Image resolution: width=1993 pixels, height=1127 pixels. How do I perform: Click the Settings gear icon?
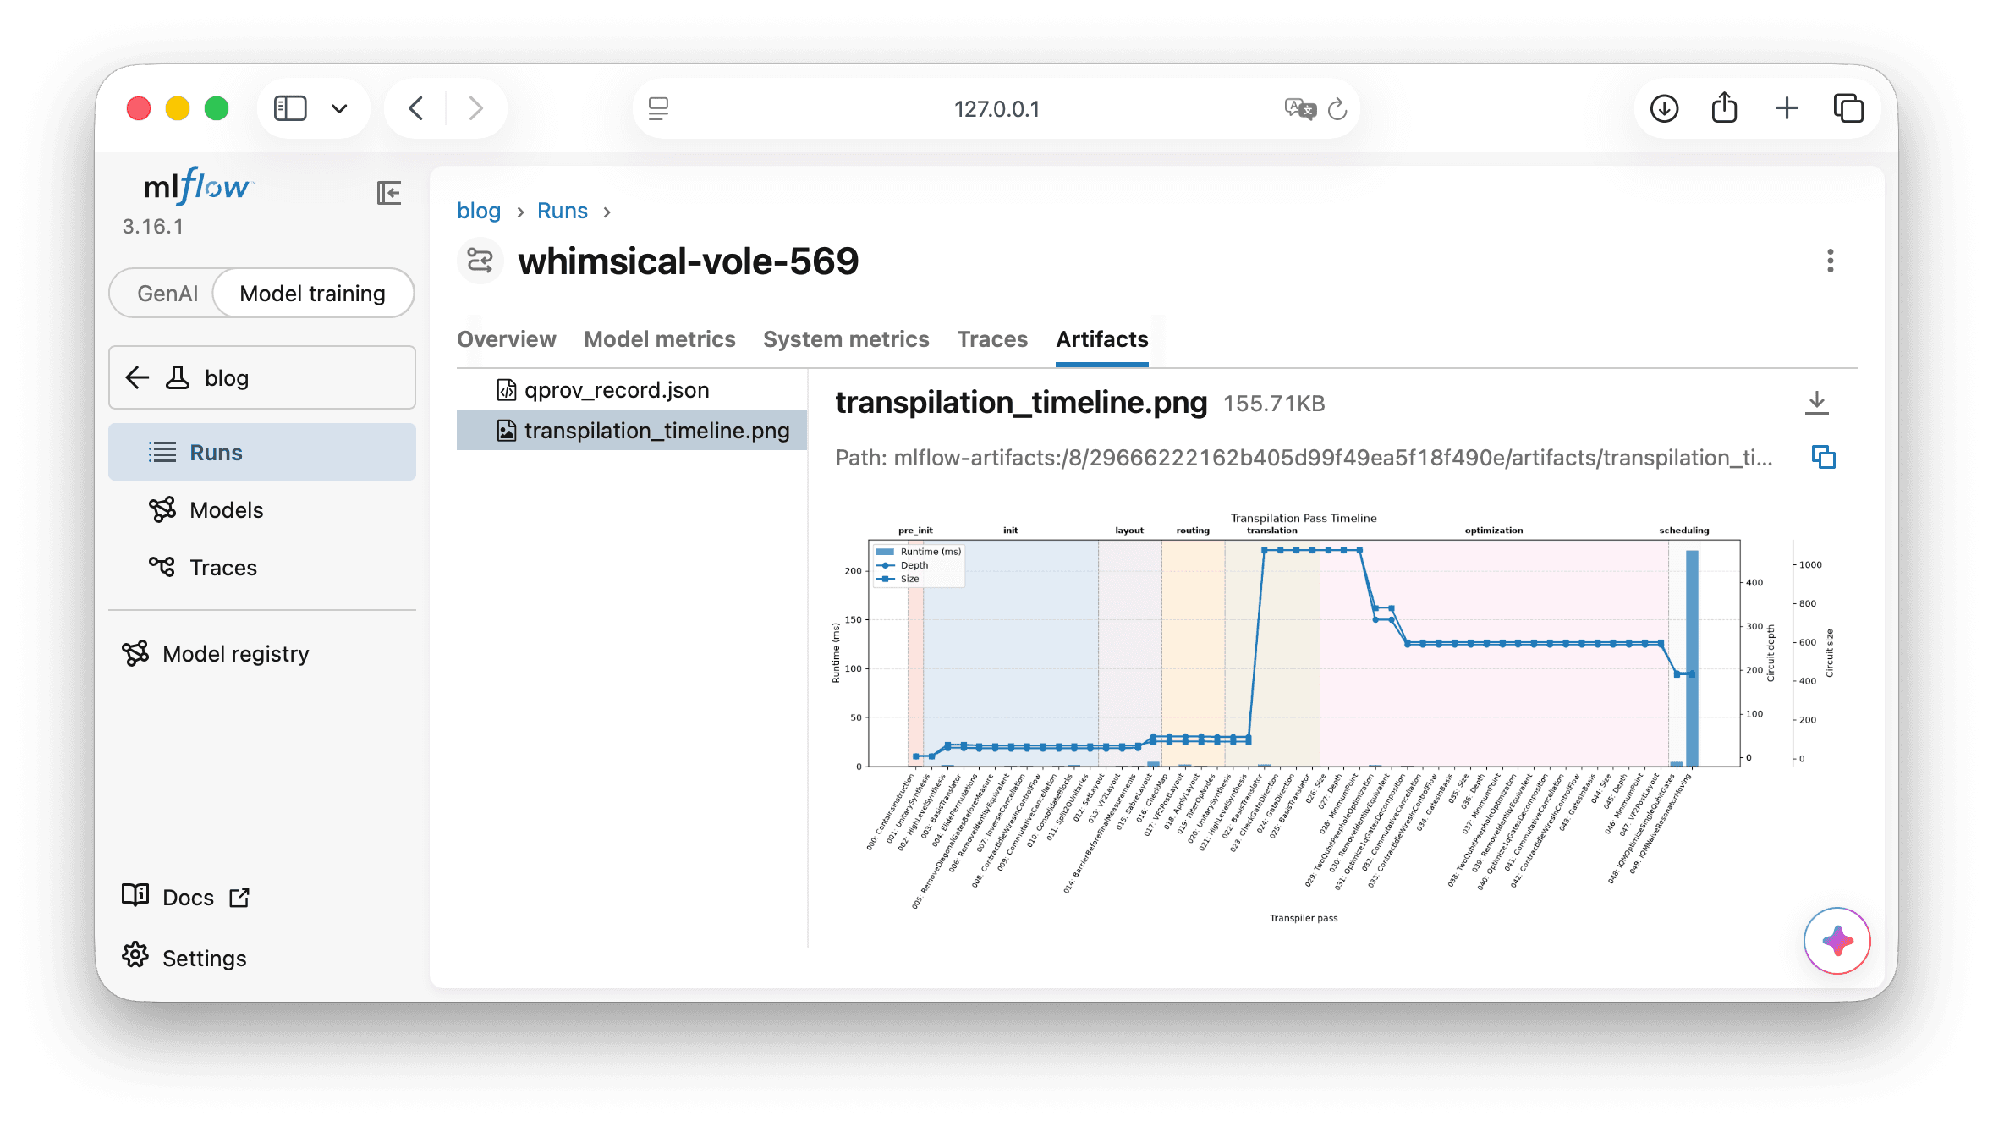(x=135, y=956)
